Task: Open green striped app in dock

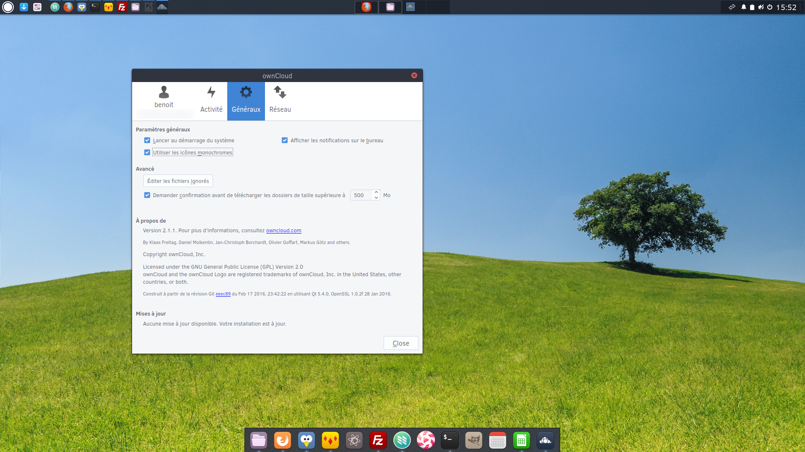Action: [402, 440]
